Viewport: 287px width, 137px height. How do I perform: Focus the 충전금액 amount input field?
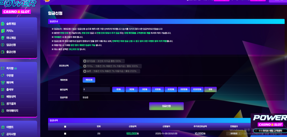click(x=96, y=90)
